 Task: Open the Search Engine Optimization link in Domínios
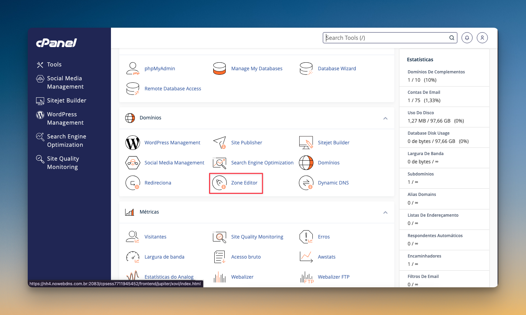click(262, 163)
